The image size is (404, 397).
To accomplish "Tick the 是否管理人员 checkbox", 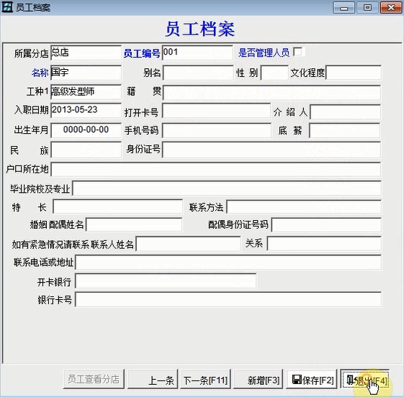I will tap(298, 52).
